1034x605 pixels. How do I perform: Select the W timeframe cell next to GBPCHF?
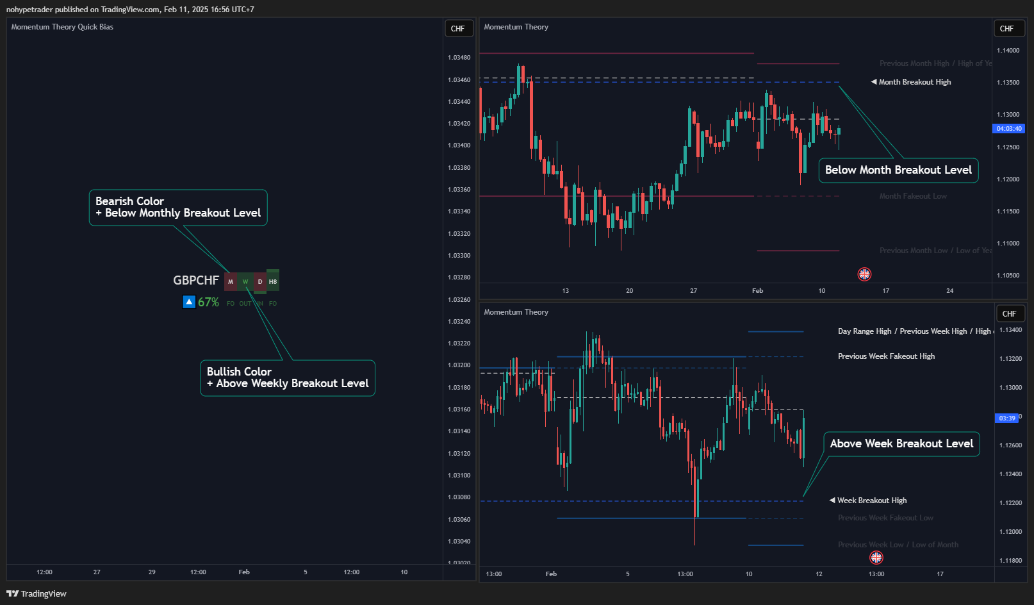245,282
